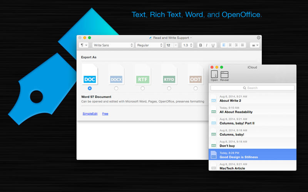Screen dimensions: 308x192
Task: Close the iCloud window
Action: coord(212,67)
